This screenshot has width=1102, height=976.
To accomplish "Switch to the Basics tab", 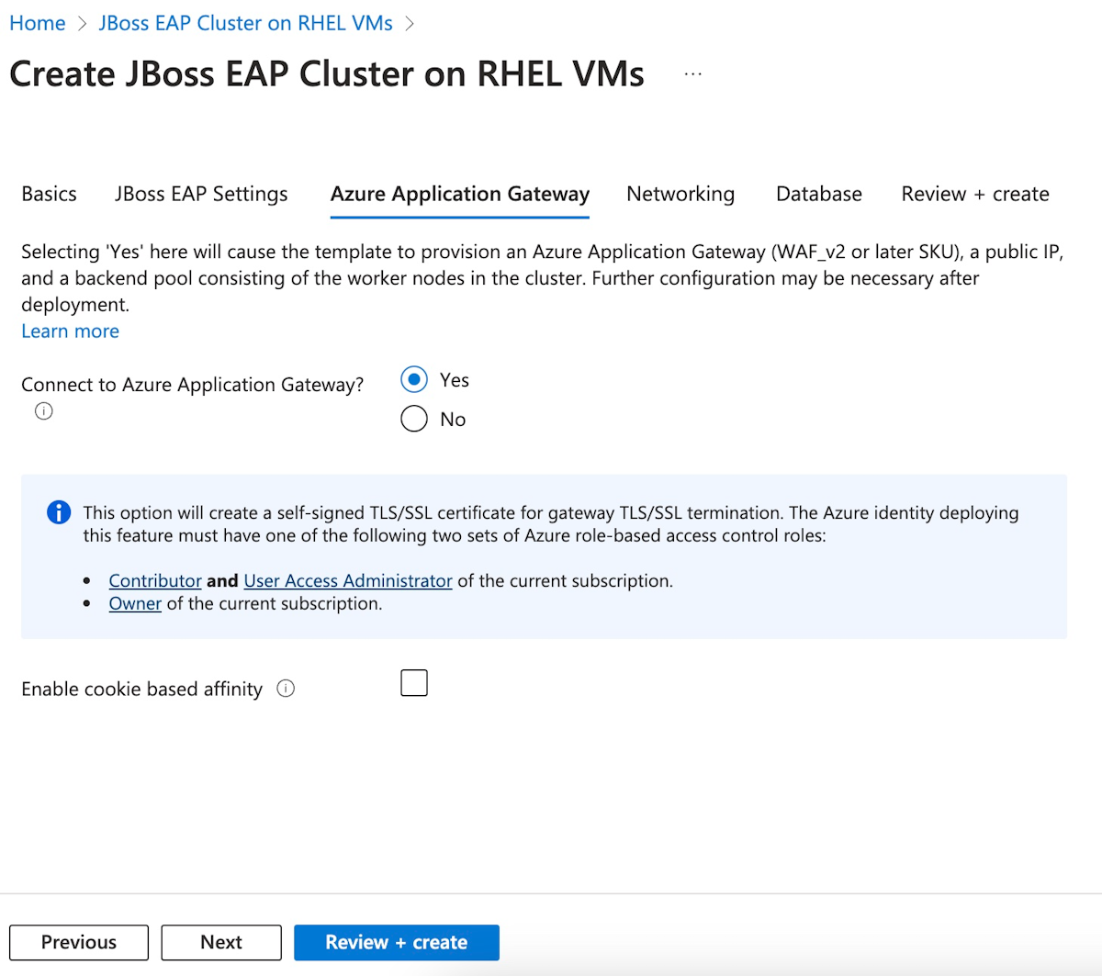I will 50,194.
